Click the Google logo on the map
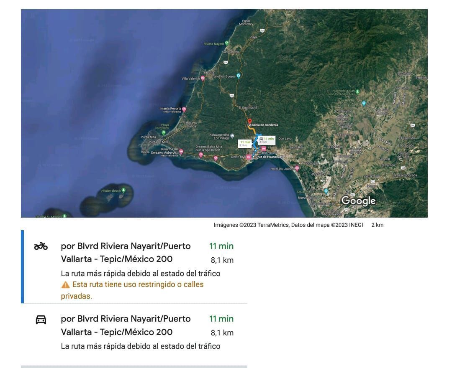The image size is (452, 368). click(x=358, y=201)
